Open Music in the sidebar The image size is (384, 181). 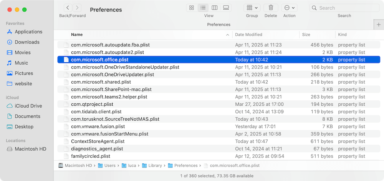17,63
